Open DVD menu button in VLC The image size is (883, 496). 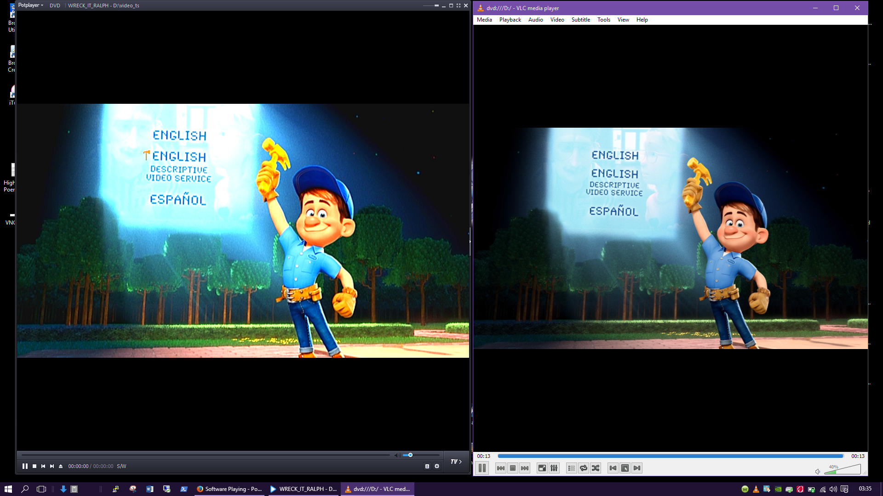pos(625,468)
